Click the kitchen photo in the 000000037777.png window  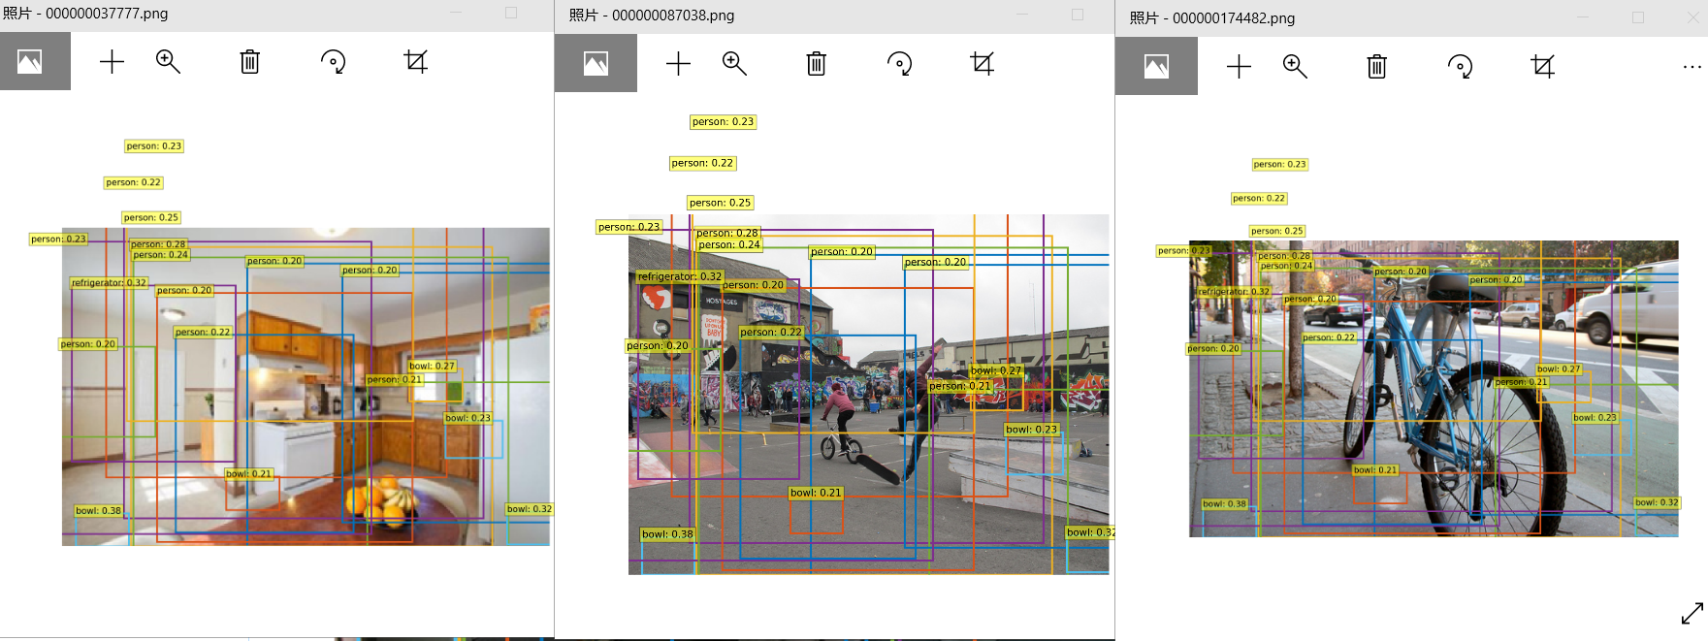click(306, 386)
